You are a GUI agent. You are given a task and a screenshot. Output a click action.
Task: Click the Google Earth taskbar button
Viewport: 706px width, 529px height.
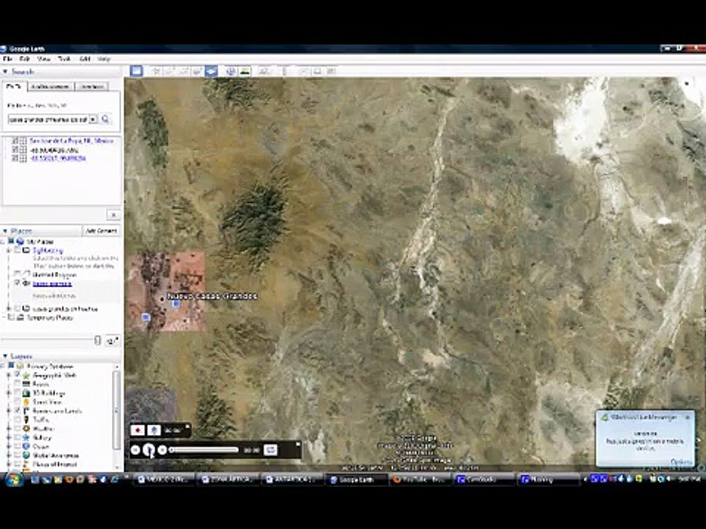tap(356, 480)
